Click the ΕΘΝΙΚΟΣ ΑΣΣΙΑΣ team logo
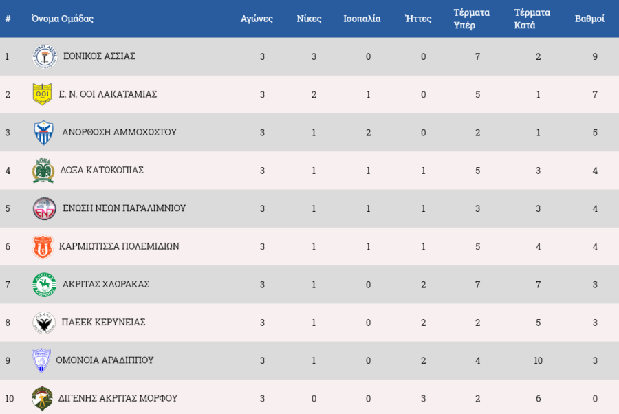The image size is (619, 414). (x=45, y=56)
